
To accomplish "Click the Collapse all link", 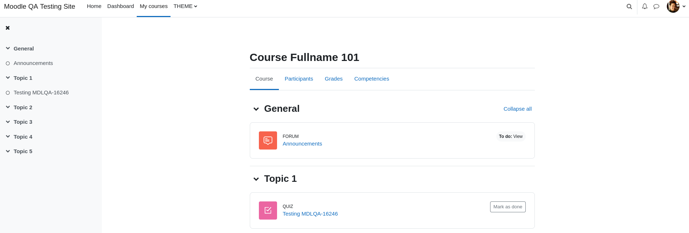I will click(x=517, y=109).
